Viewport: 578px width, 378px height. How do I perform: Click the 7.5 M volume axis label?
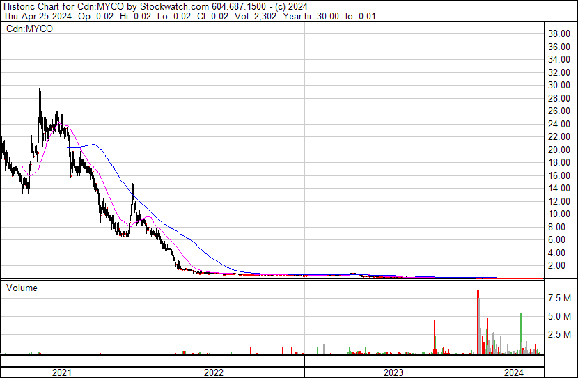[x=560, y=298]
